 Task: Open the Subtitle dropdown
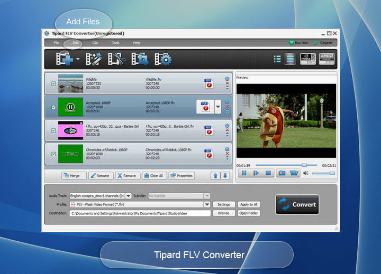pos(207,196)
